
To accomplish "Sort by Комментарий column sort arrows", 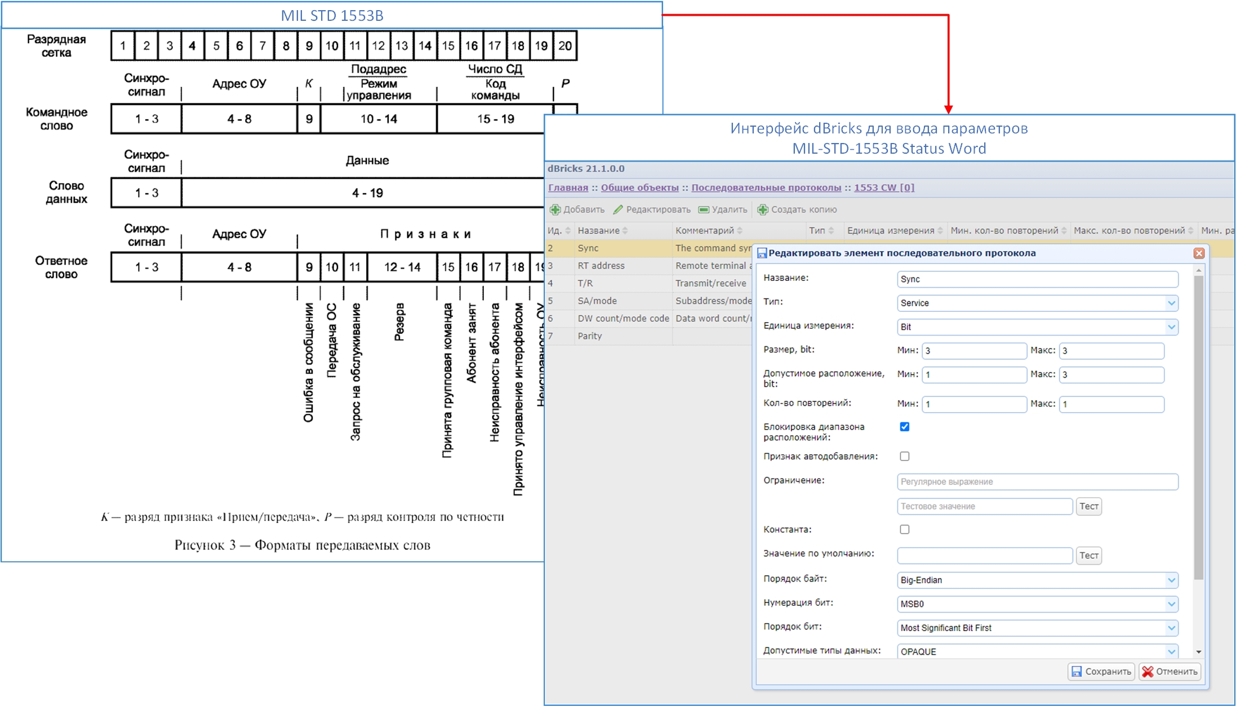I will (740, 231).
